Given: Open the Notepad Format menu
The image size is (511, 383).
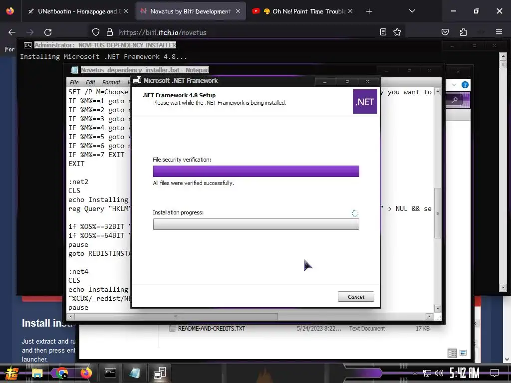Looking at the screenshot, I should click(x=111, y=82).
